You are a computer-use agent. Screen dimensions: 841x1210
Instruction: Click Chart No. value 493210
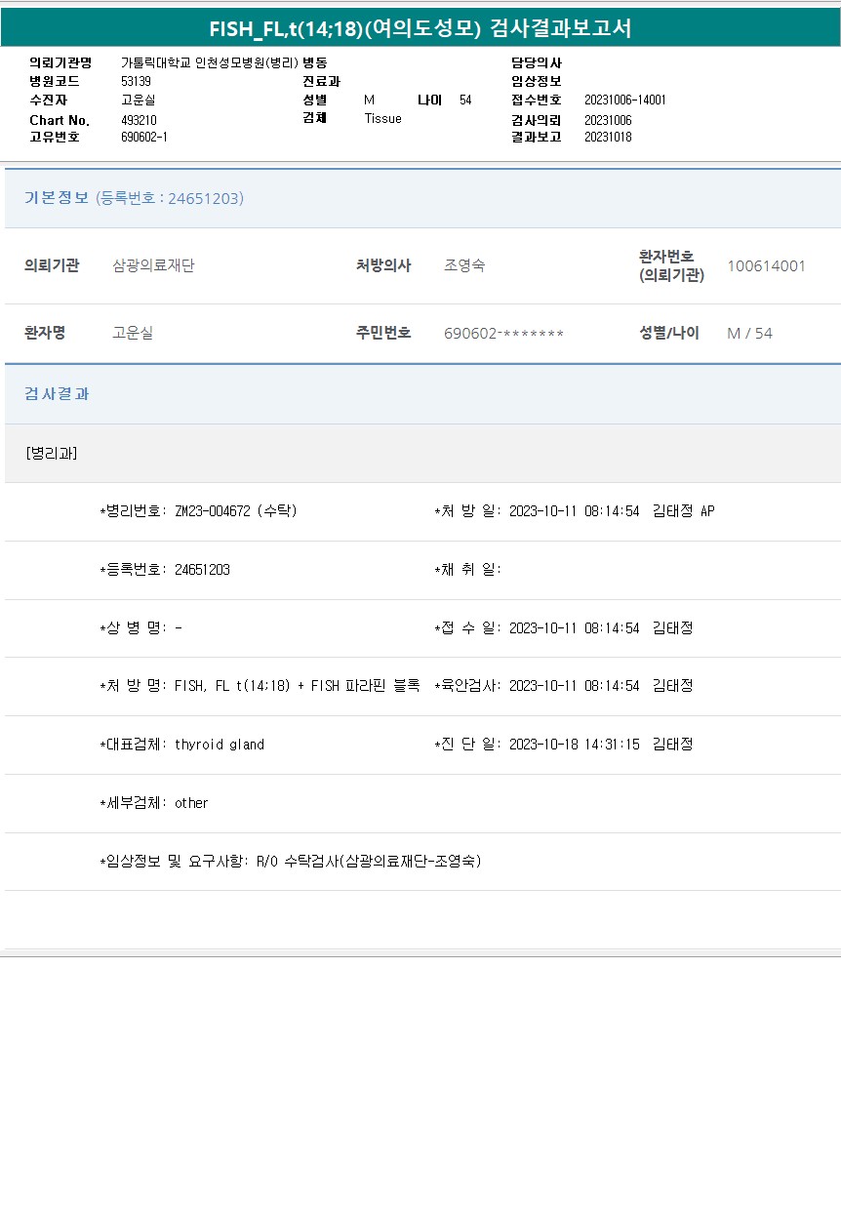click(139, 120)
